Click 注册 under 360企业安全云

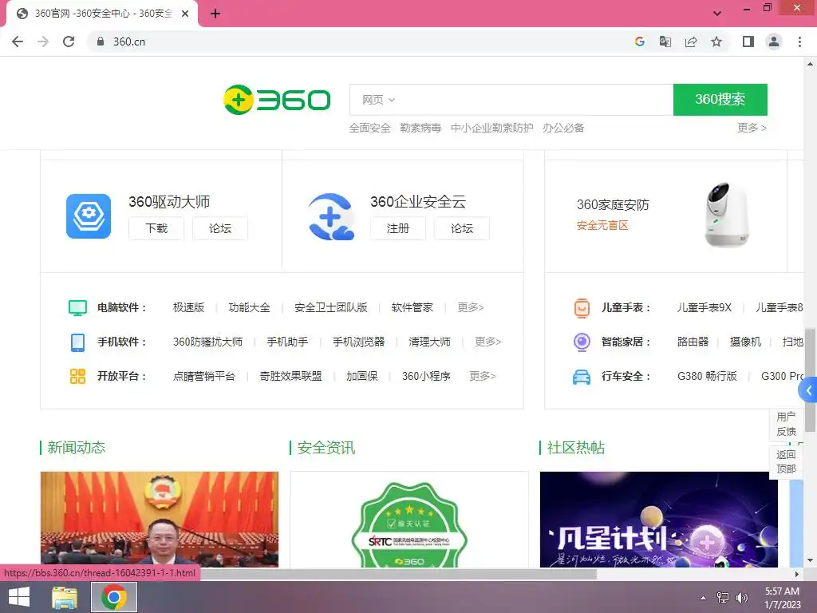(x=398, y=228)
